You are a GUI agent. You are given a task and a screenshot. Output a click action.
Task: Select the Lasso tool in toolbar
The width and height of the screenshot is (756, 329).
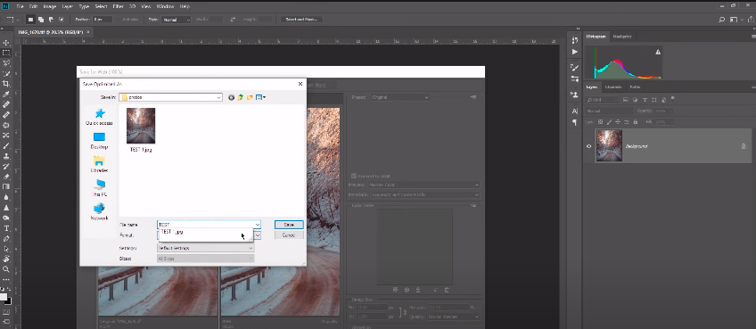pyautogui.click(x=6, y=63)
